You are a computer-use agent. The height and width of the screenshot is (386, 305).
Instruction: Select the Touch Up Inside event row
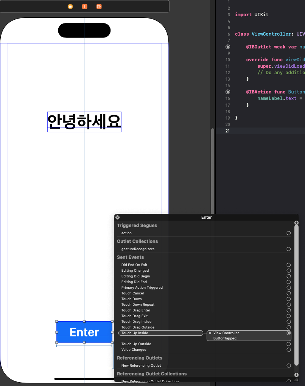[x=161, y=333]
